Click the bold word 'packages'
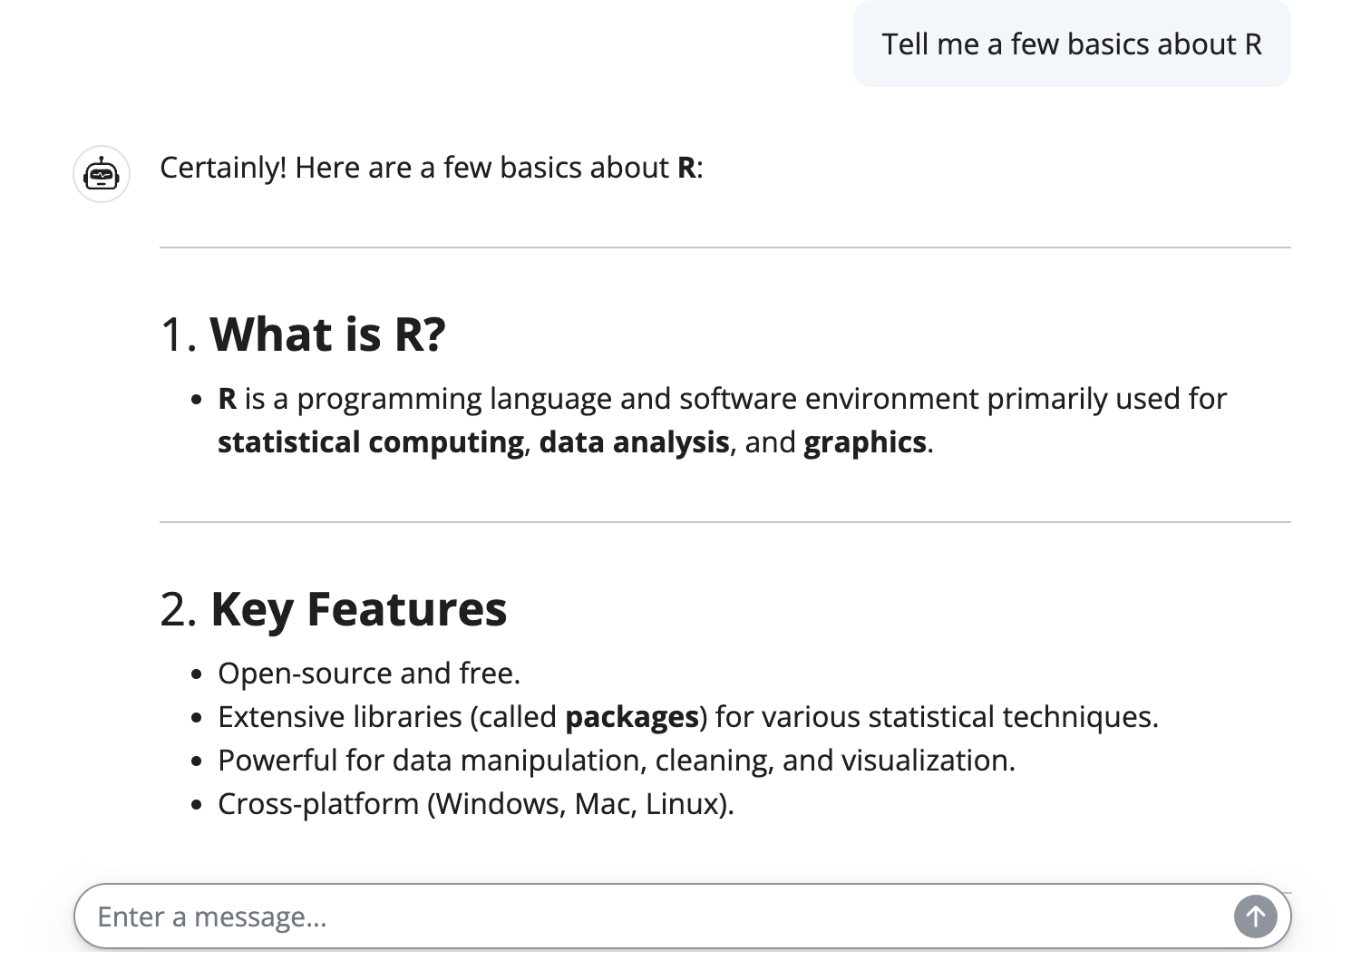The image size is (1371, 960). 631,717
